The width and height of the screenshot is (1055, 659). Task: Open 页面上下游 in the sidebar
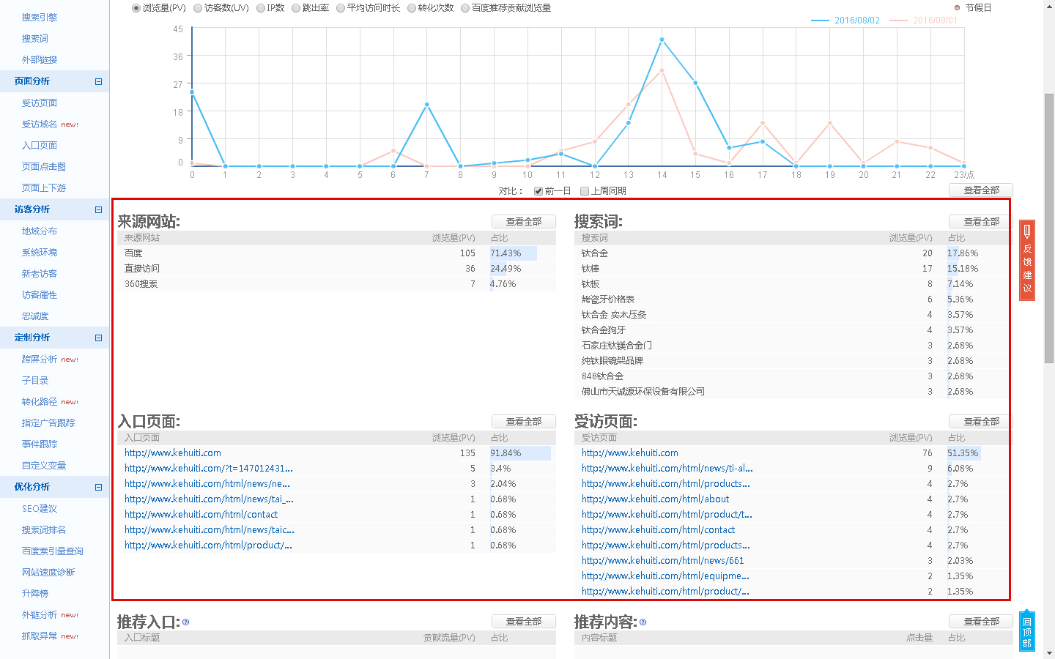(44, 188)
